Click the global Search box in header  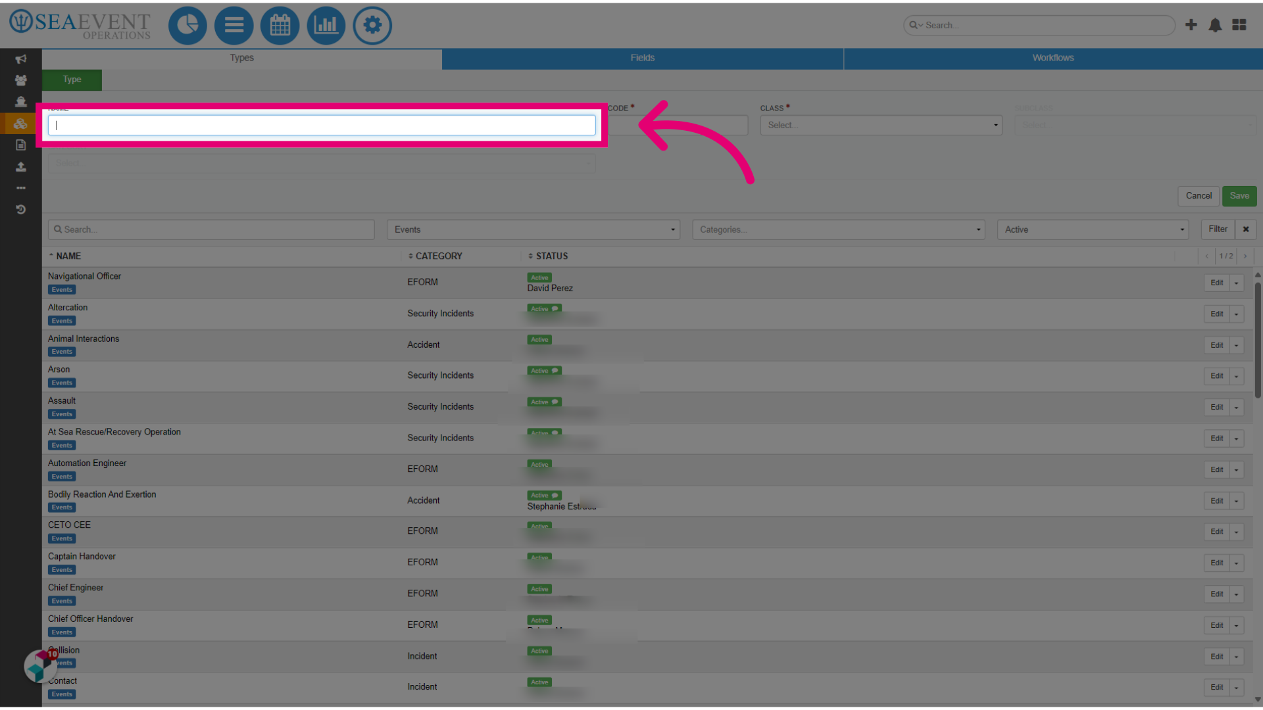(x=1039, y=25)
